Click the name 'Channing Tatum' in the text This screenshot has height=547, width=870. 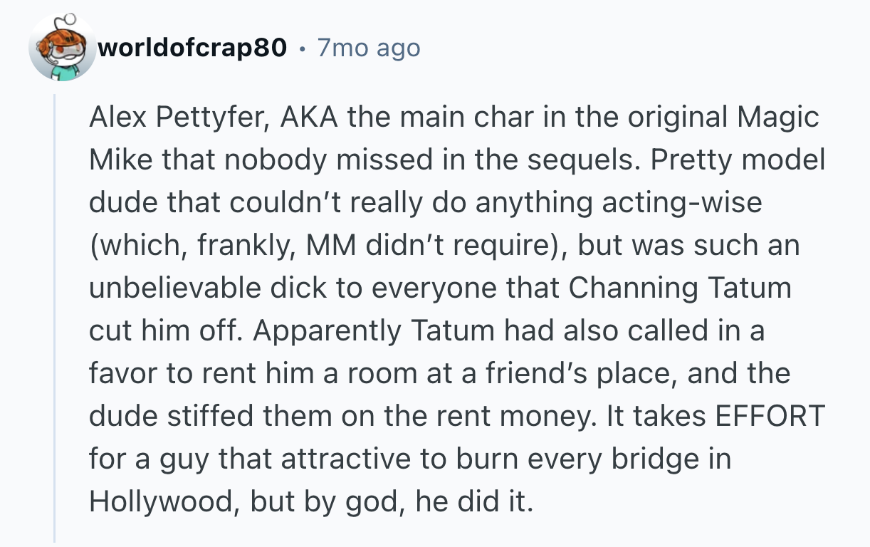tap(680, 288)
